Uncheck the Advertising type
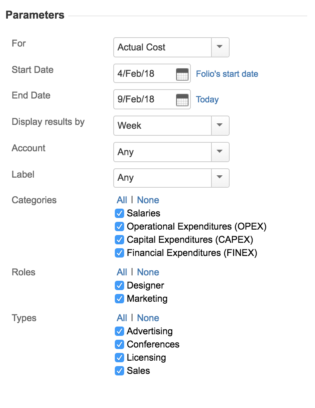315x408 pixels. click(x=119, y=331)
